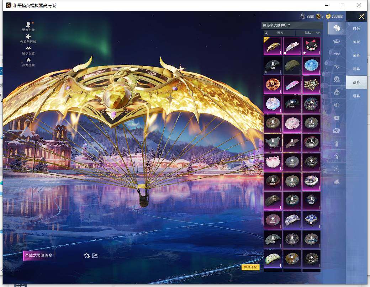
Task: Favorite this parachute with the star icon
Action: 87,255
